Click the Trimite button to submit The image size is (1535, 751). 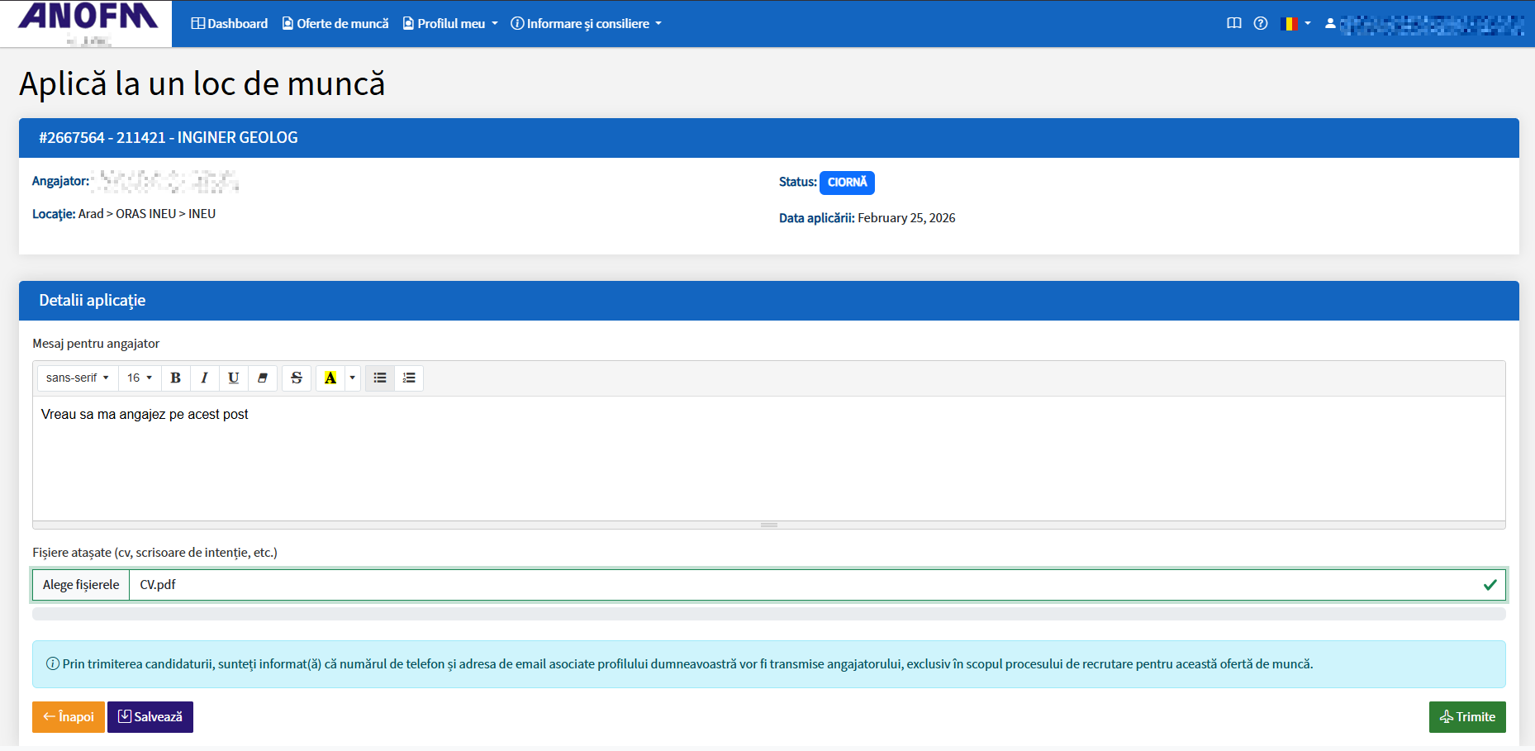tap(1466, 716)
